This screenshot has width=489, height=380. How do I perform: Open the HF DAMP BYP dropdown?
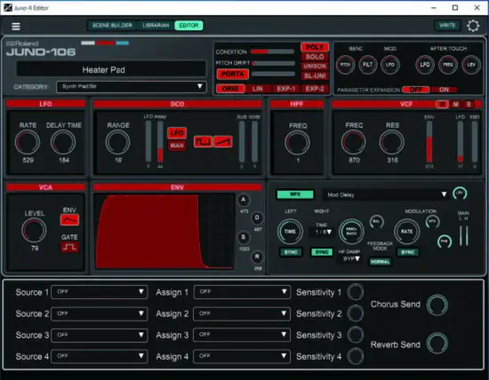coord(351,258)
